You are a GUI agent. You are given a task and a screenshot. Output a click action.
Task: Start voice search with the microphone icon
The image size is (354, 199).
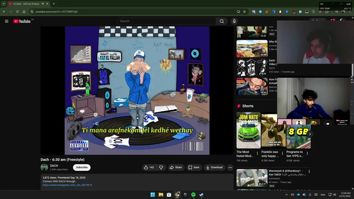click(x=234, y=21)
